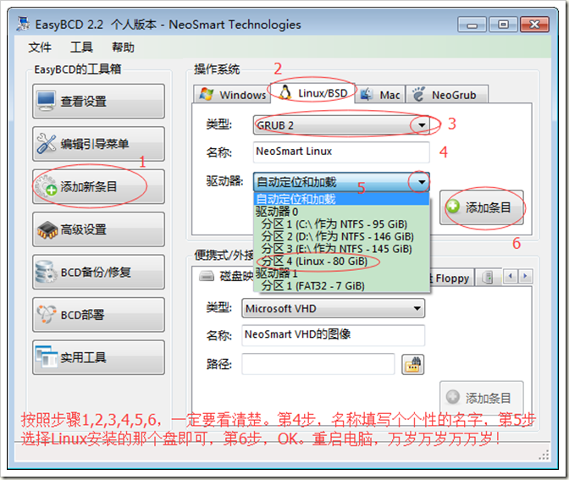Select 自动定位和加载 in the drive list
Screen dimensions: 569x480
coord(341,199)
